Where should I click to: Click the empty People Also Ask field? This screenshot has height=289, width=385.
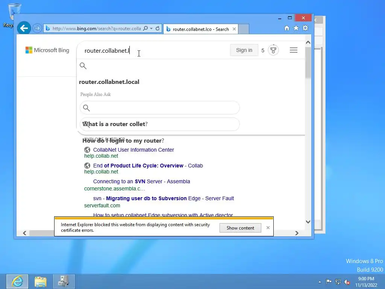(159, 108)
